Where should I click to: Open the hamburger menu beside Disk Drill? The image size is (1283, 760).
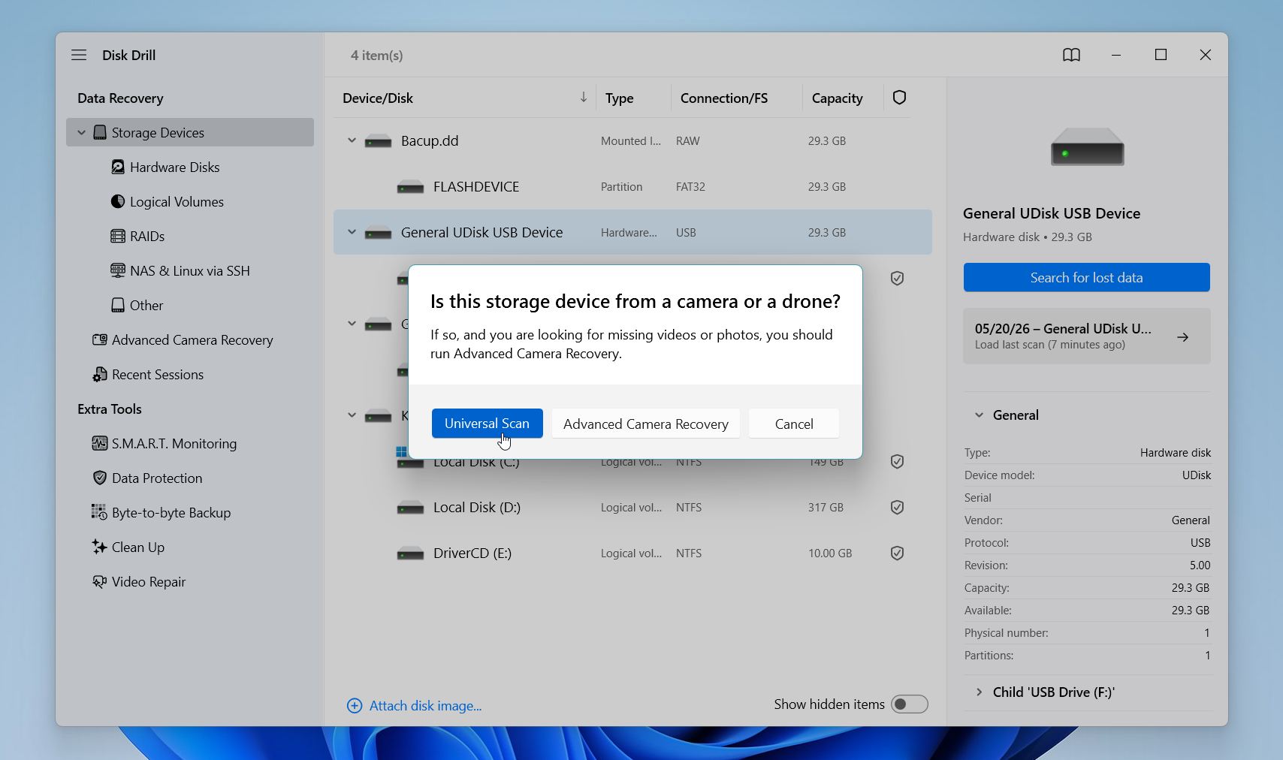[x=79, y=55]
